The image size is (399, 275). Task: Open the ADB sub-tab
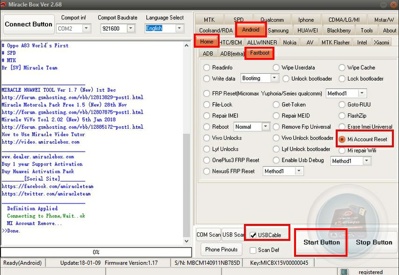[207, 54]
